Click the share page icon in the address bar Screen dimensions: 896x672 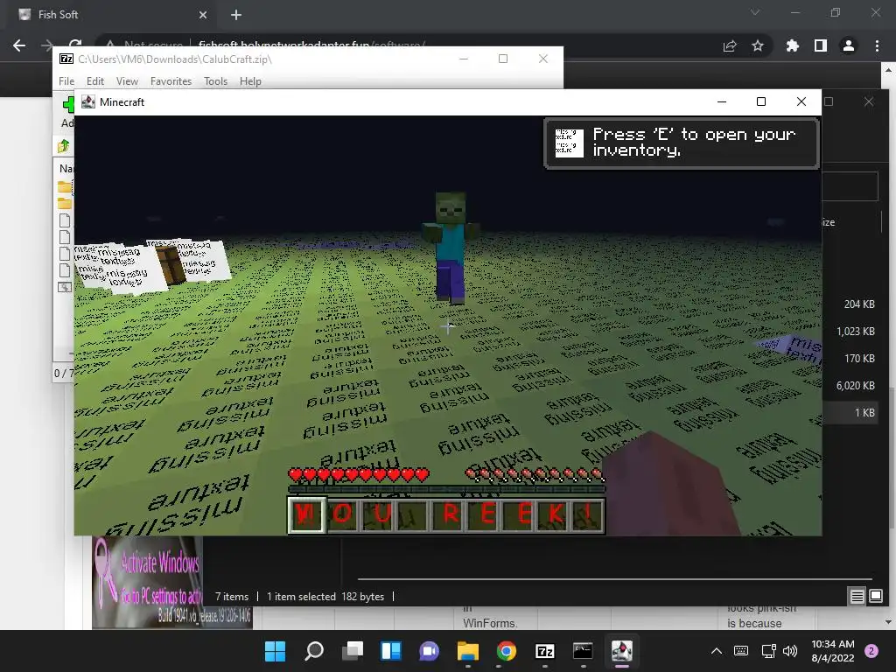click(730, 45)
